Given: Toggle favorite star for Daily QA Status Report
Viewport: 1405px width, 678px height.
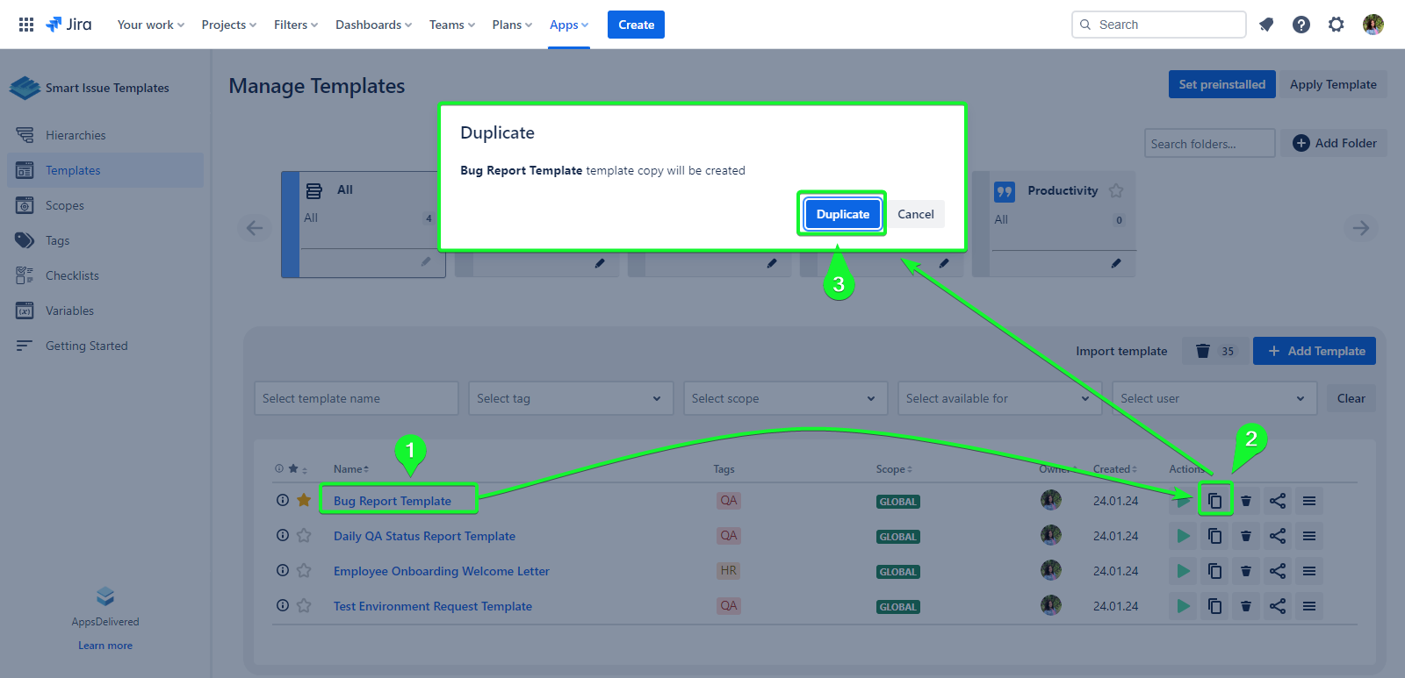Looking at the screenshot, I should point(304,536).
